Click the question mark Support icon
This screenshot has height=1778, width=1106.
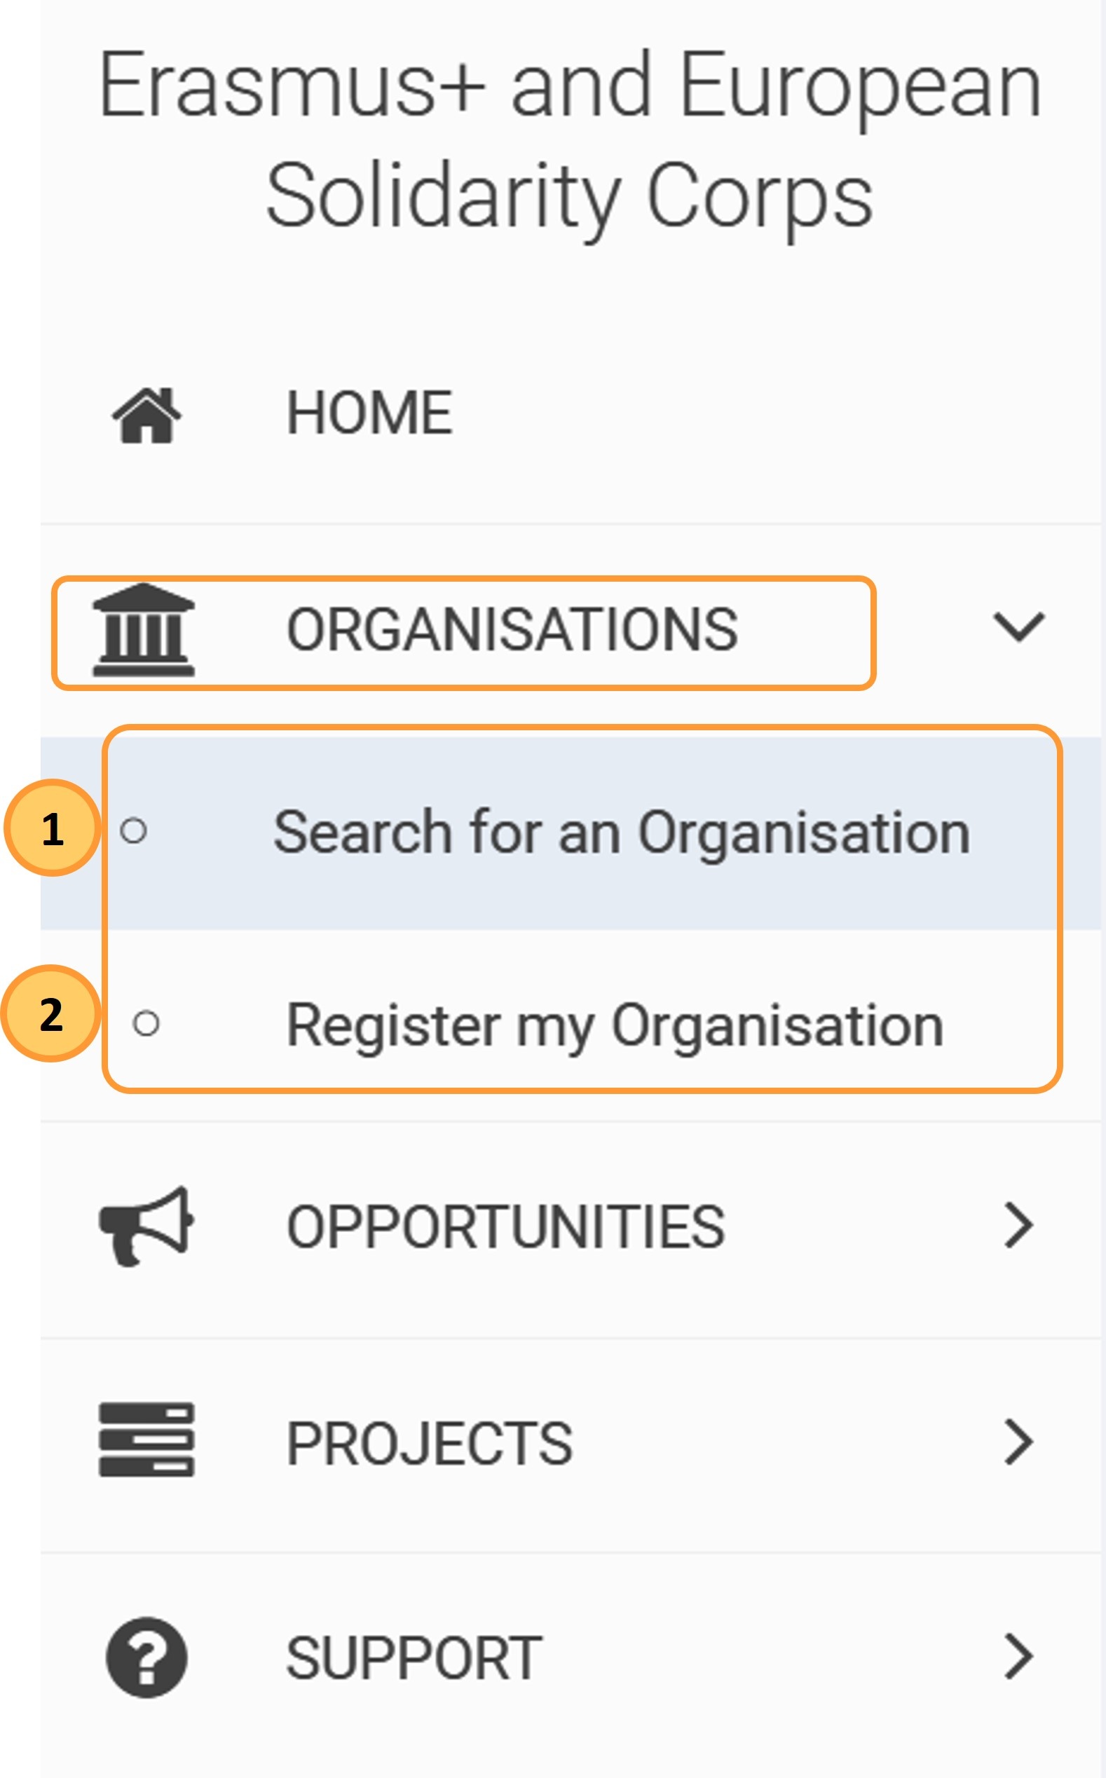tap(146, 1657)
